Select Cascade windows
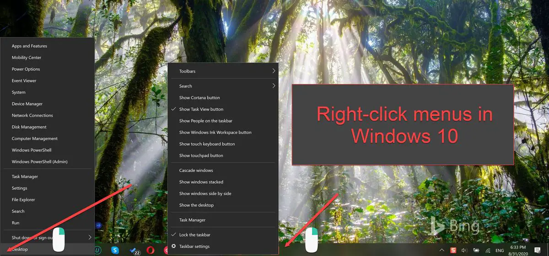 [223, 170]
